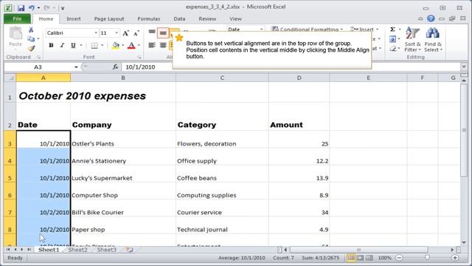Click the Insert Function fx button
This screenshot has height=266, width=472.
pyautogui.click(x=115, y=67)
